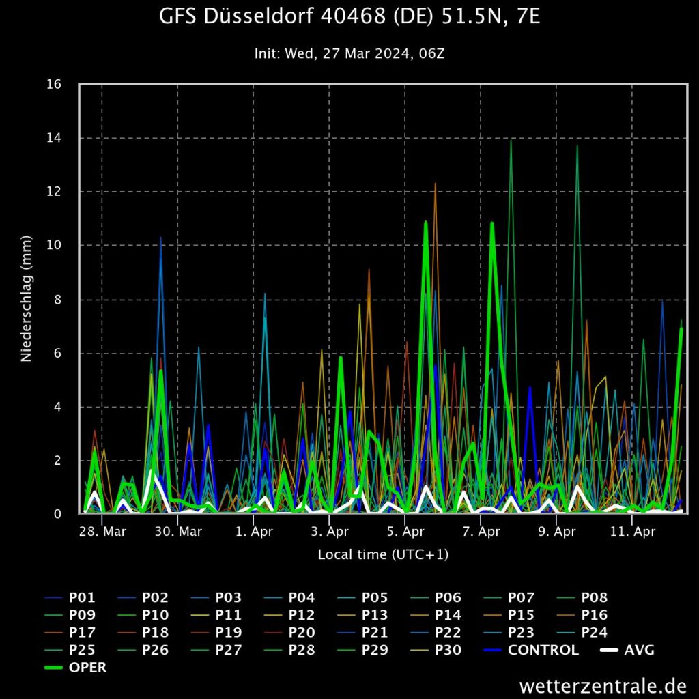The width and height of the screenshot is (699, 699).
Task: Click the 16 value on the y-axis
Action: 54,84
